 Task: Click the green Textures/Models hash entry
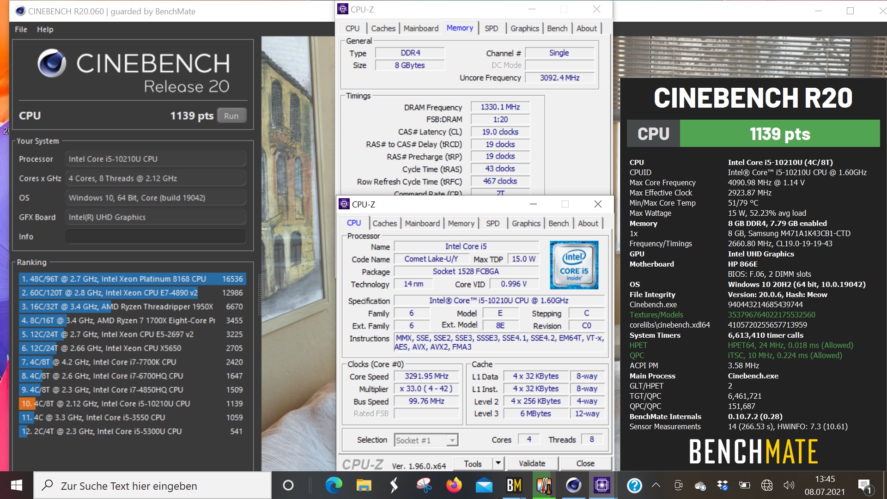tap(772, 315)
